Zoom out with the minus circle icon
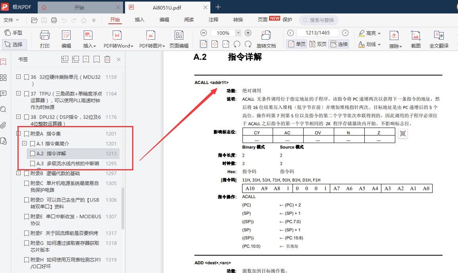The height and width of the screenshot is (273, 458). (204, 33)
